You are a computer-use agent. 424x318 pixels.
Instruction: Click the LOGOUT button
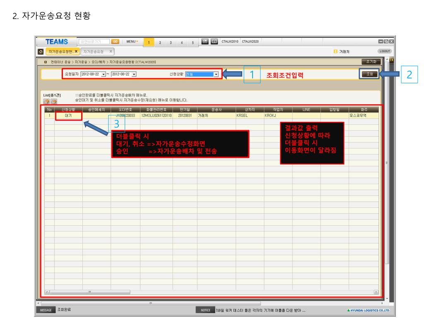(x=385, y=51)
